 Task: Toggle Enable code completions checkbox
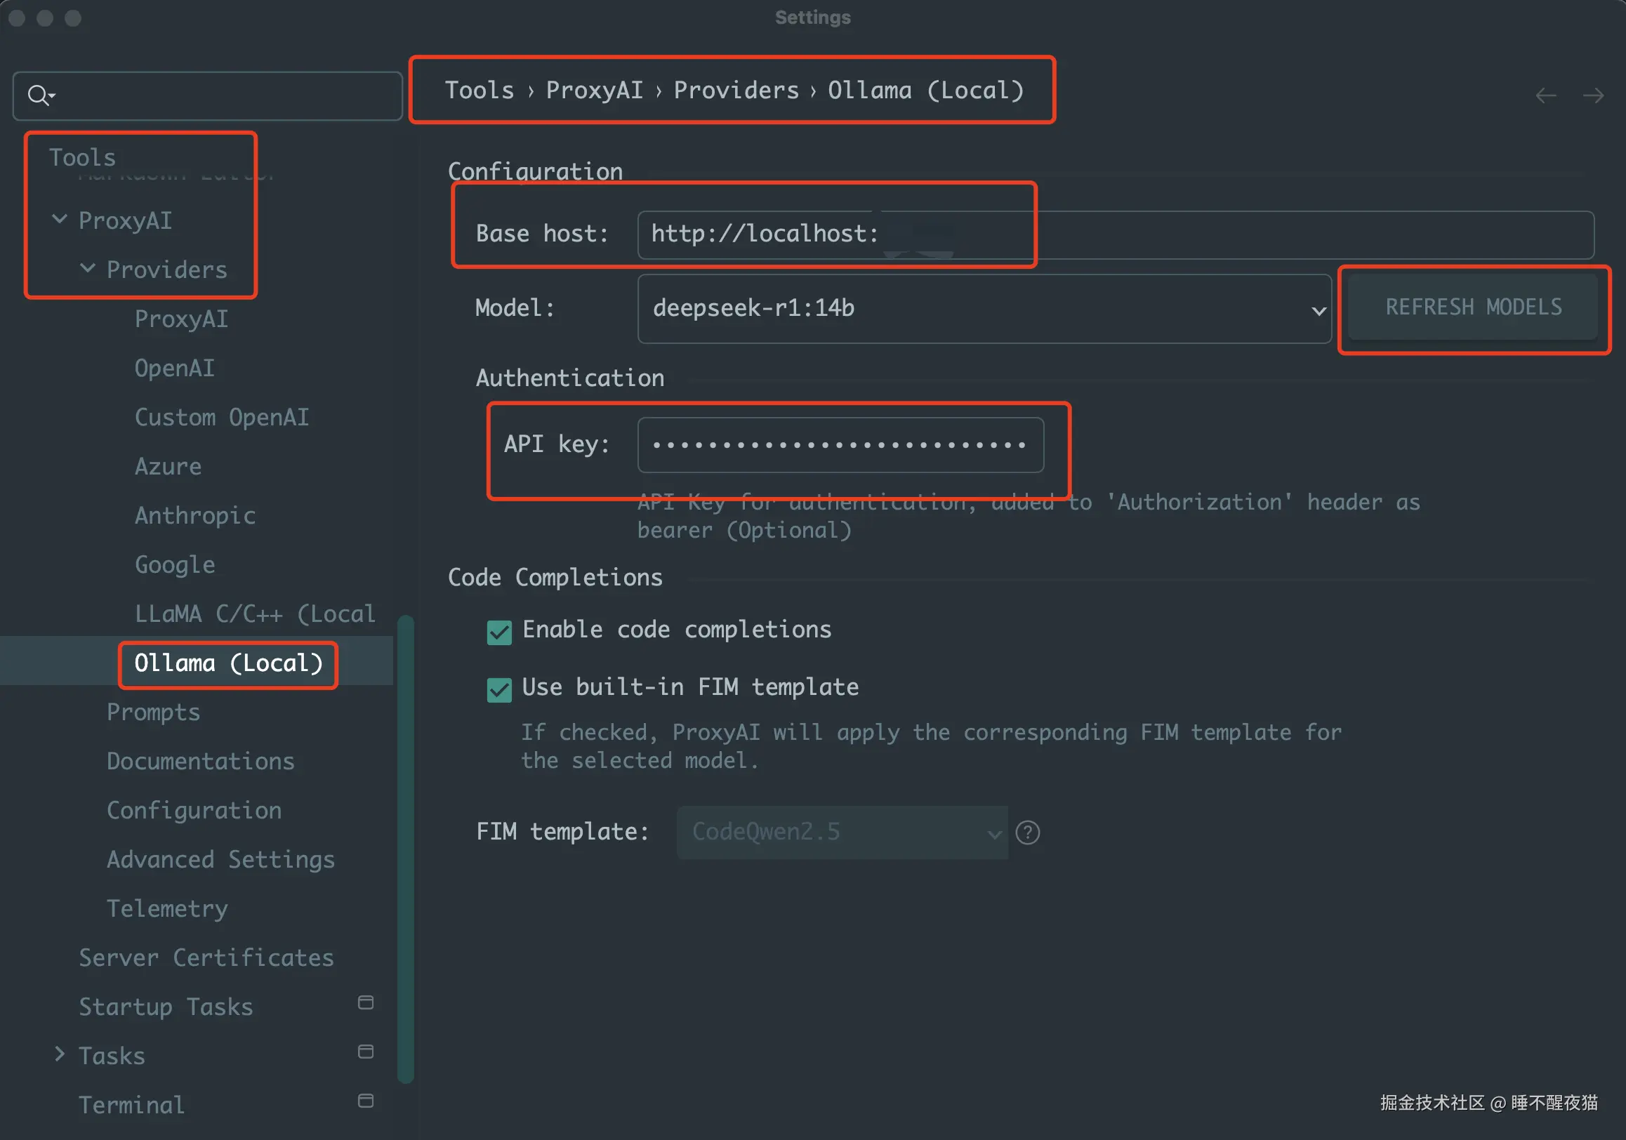[x=499, y=632]
